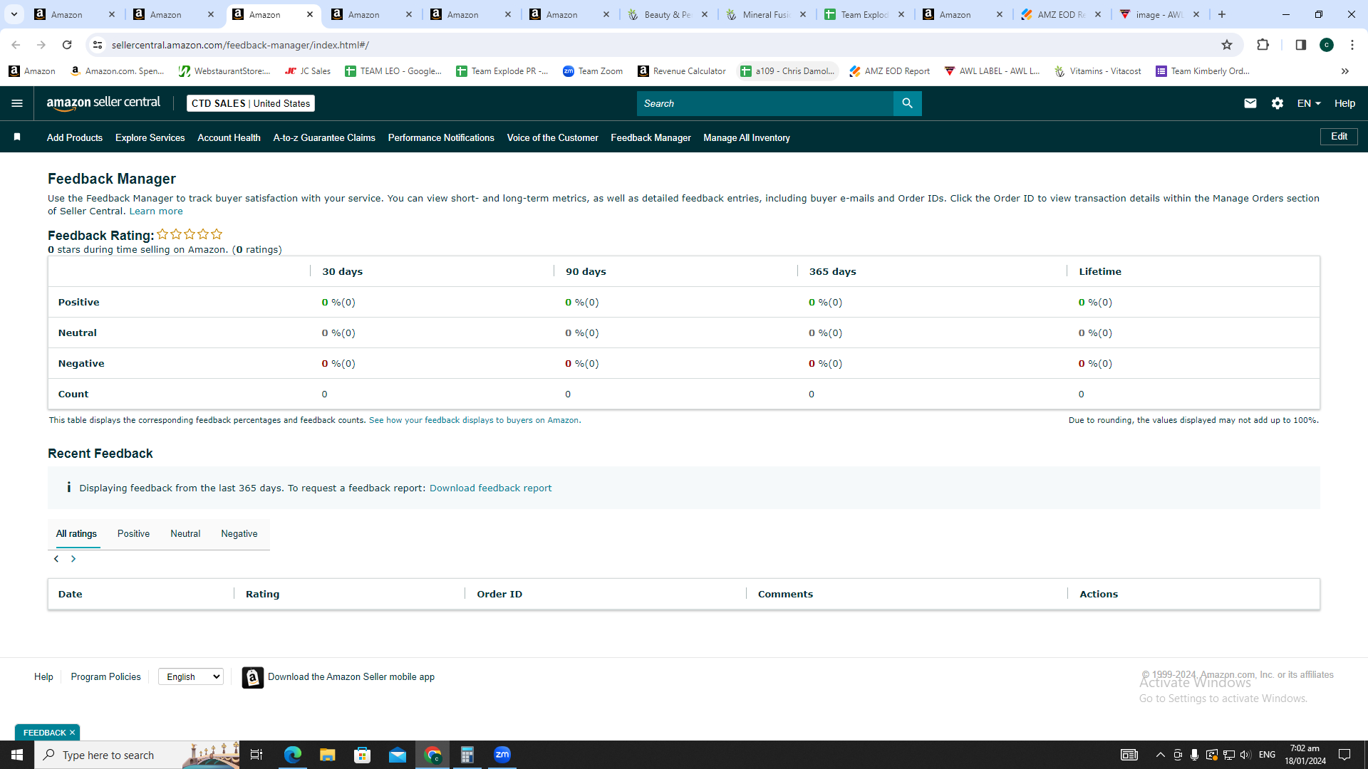Screen dimensions: 1368x769
Task: Click the Edit favorites button
Action: pyautogui.click(x=1339, y=137)
